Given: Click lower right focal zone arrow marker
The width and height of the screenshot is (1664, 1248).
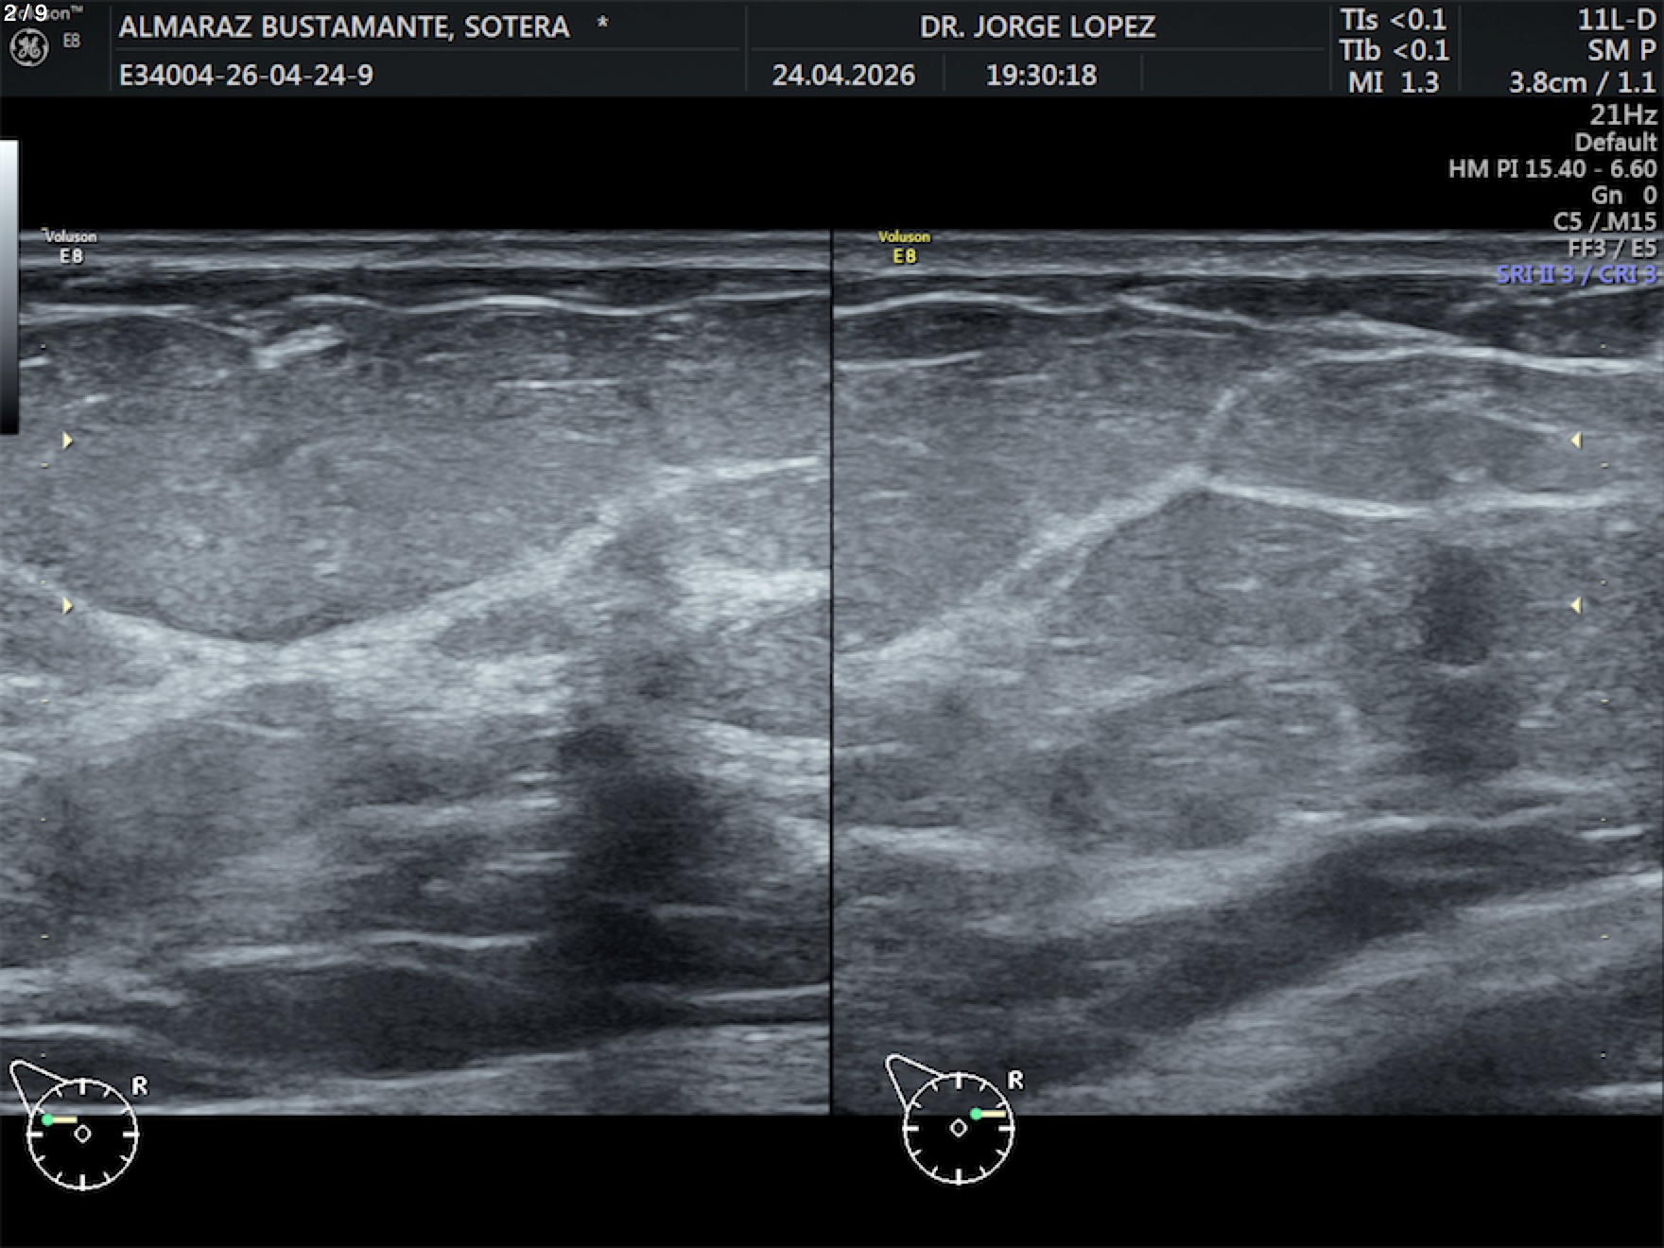Looking at the screenshot, I should pyautogui.click(x=1575, y=605).
